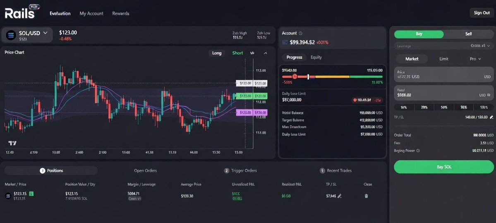Click the chart indicators icon next to Short
Viewport: 496px width, 223px height.
(x=252, y=53)
